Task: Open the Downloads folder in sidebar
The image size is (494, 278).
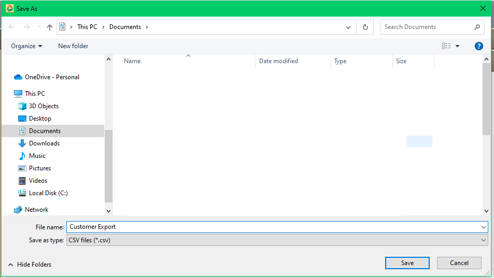Action: tap(44, 143)
